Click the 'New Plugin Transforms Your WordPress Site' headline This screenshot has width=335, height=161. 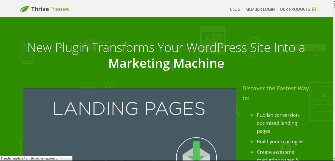(x=166, y=47)
